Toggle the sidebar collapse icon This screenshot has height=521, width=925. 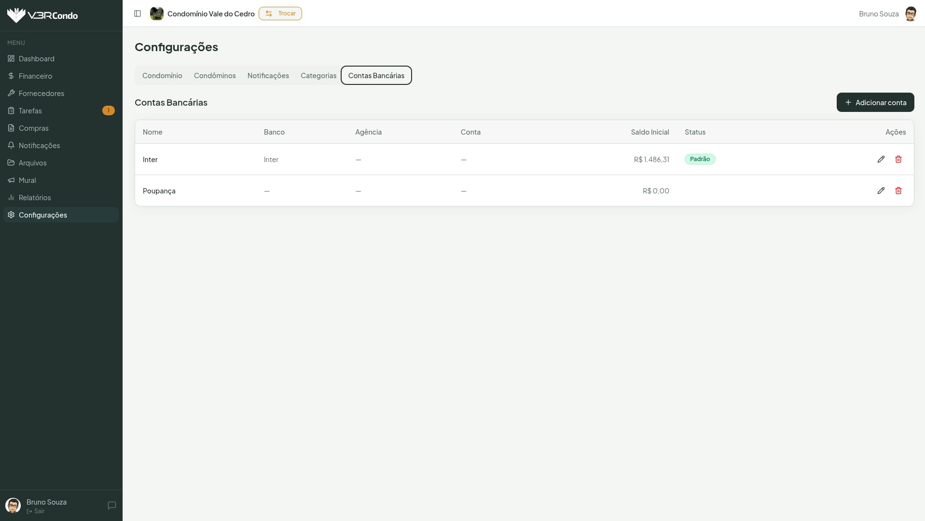pyautogui.click(x=138, y=14)
